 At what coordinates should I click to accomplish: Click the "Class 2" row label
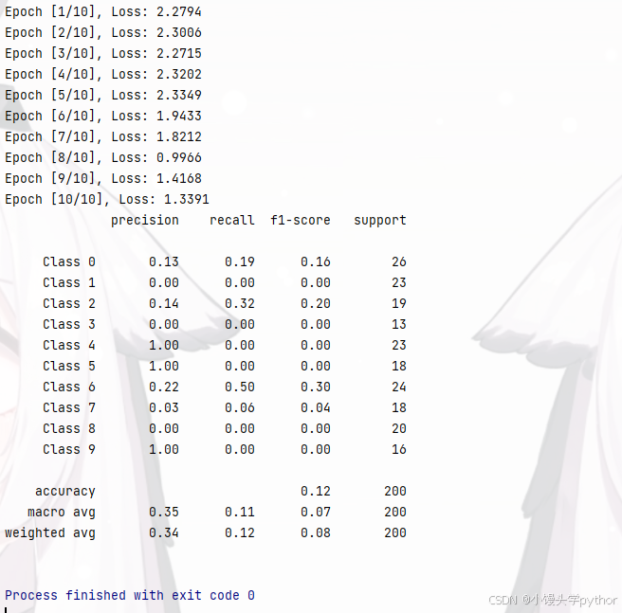(69, 304)
